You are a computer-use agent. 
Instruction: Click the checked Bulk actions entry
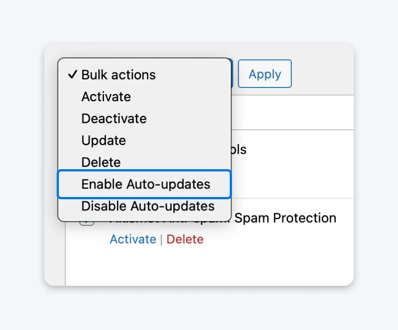tap(118, 75)
